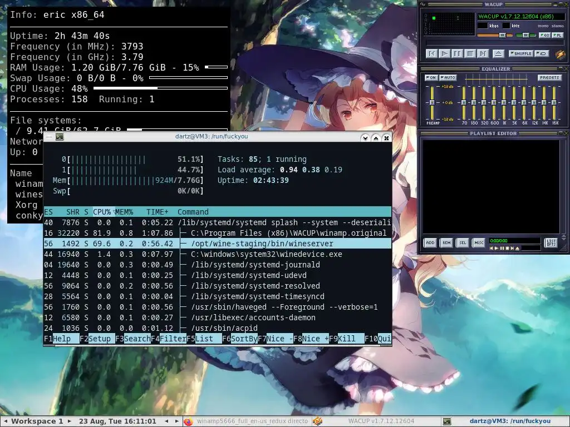This screenshot has width=570, height=427.
Task: Open LIST OPTS menu in Playlist Editor
Action: [551, 242]
